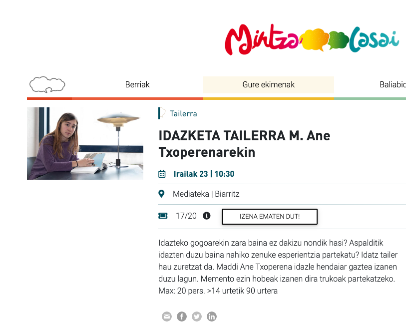Click the location pin icon beside Mediateka
The width and height of the screenshot is (406, 326).
click(x=161, y=194)
